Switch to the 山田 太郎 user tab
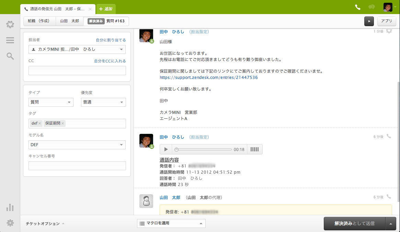 coord(69,21)
